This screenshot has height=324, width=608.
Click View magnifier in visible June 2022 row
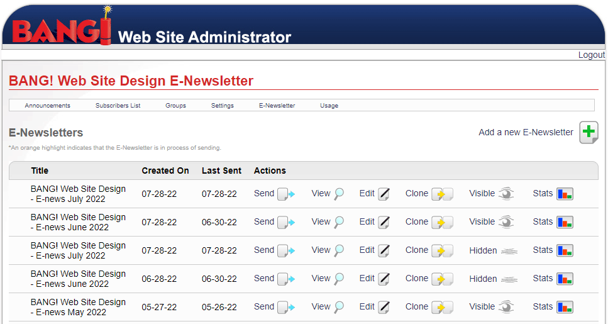click(x=339, y=222)
